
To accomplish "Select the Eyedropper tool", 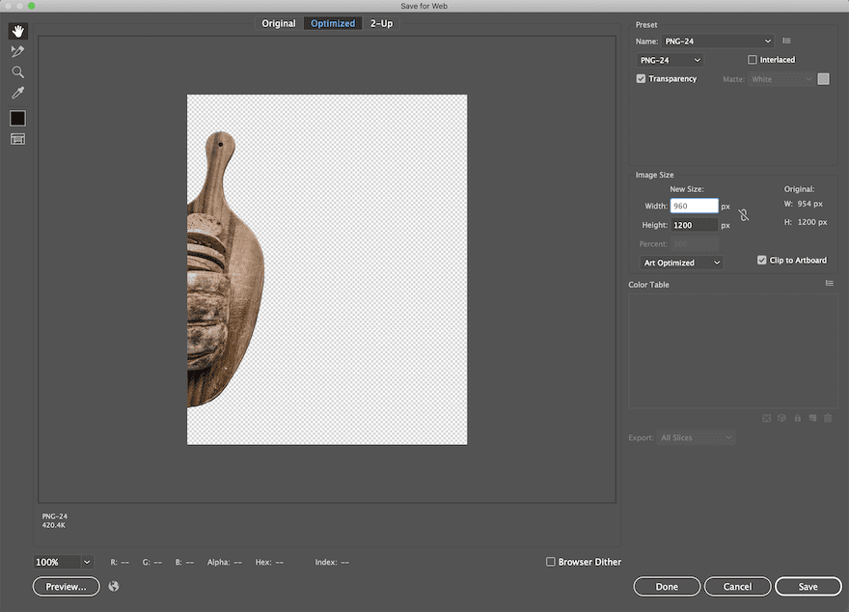I will click(x=17, y=94).
